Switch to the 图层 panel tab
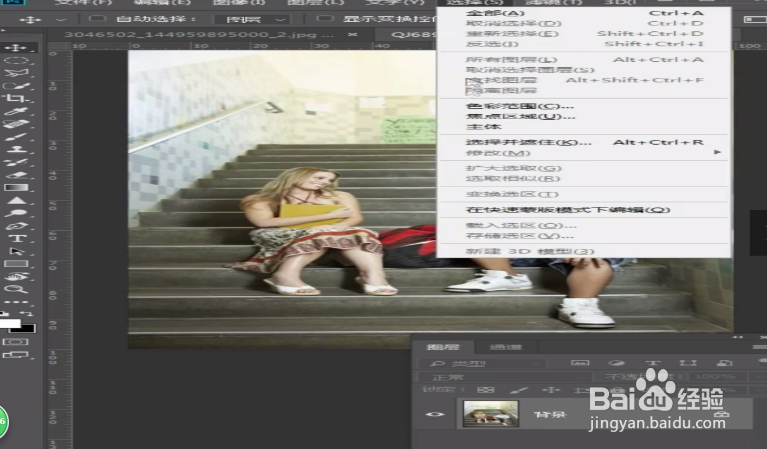767x449 pixels. tap(443, 347)
